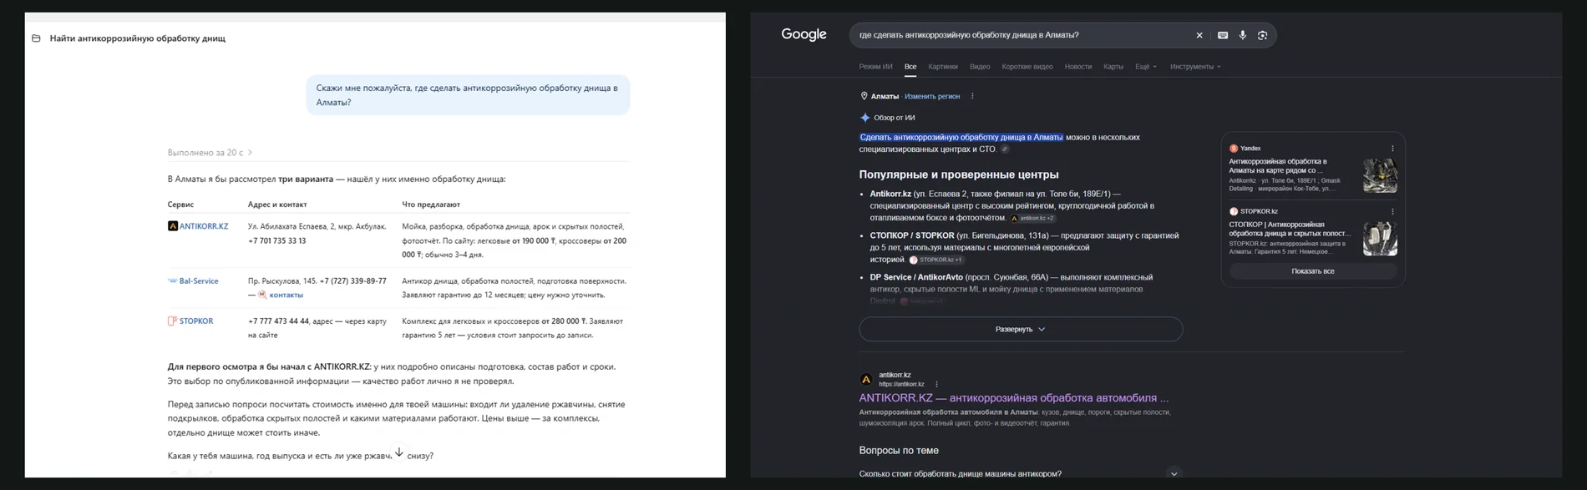Switch to the Видео tab
The width and height of the screenshot is (1587, 490).
tap(980, 67)
